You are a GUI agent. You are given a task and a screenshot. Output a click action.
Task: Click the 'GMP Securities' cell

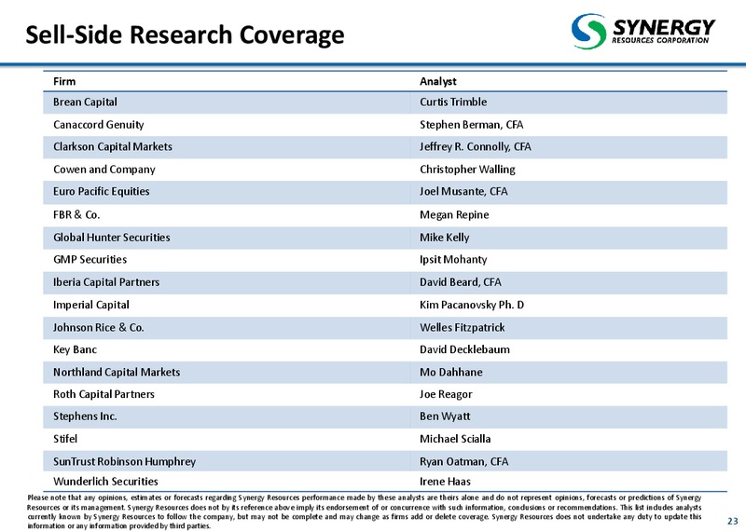tap(90, 260)
